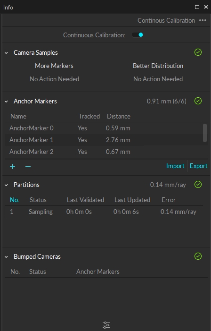Click the Anchor Markers green checkmark status icon
The width and height of the screenshot is (211, 331).
click(198, 101)
